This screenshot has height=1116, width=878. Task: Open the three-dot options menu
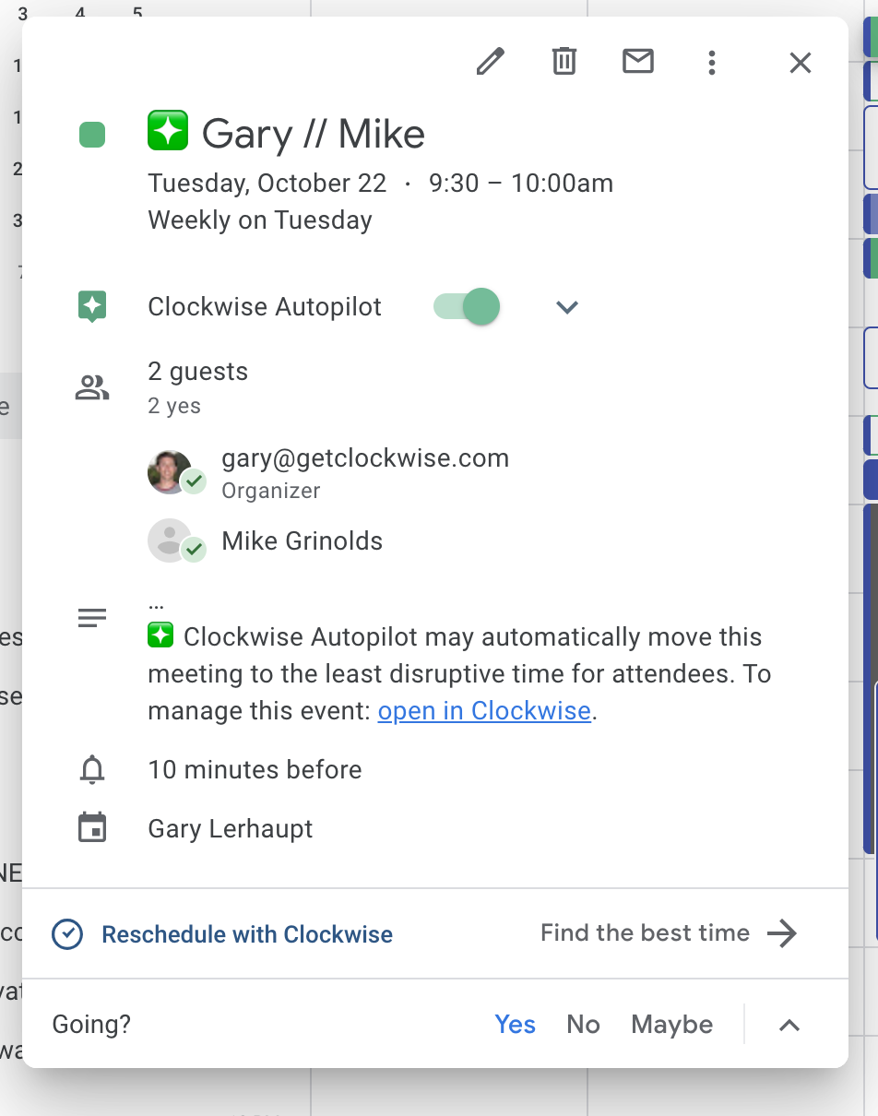711,62
